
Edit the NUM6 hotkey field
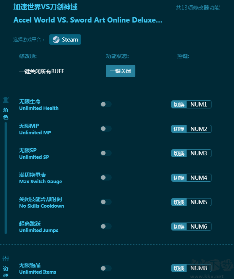tap(198, 227)
